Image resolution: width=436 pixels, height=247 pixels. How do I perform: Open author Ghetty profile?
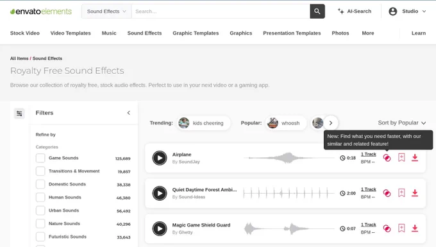click(x=185, y=232)
